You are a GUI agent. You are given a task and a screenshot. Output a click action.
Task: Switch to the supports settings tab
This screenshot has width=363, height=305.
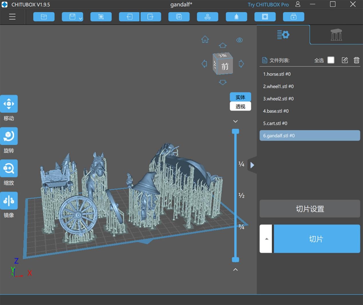(x=336, y=35)
